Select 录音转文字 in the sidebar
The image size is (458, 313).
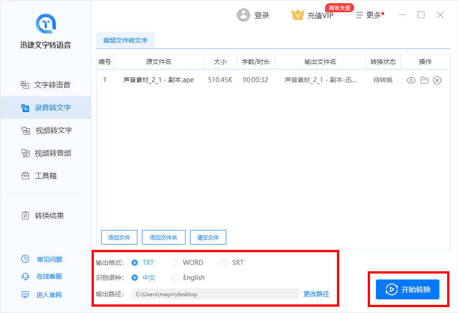[45, 108]
